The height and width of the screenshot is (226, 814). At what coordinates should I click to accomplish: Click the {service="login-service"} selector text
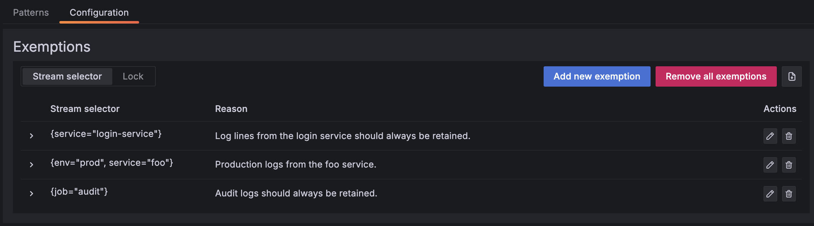coord(106,134)
